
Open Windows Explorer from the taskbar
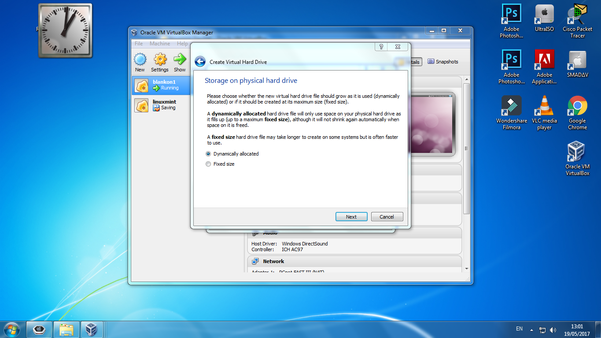click(66, 330)
